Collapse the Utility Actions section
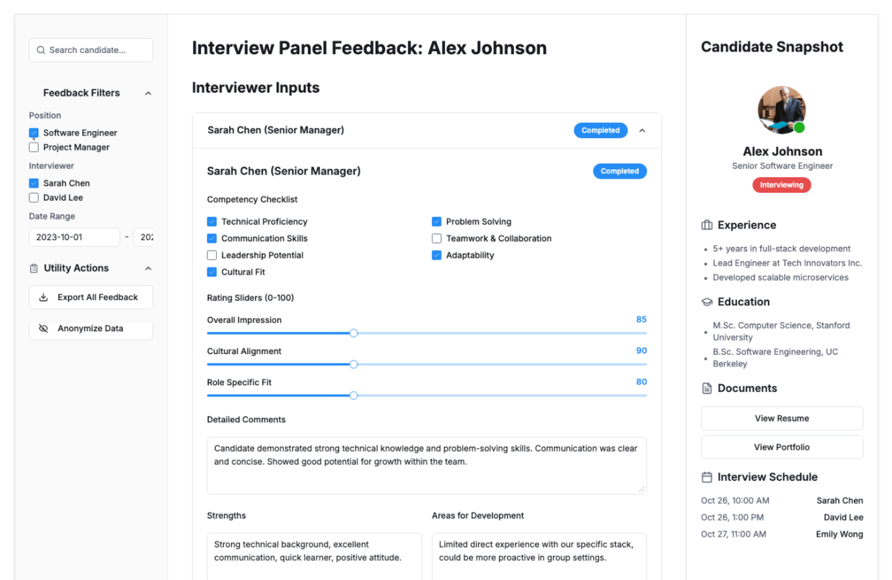The image size is (892, 580). (148, 269)
